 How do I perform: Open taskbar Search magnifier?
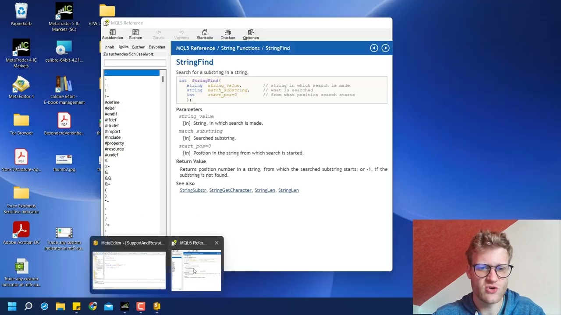click(28, 306)
